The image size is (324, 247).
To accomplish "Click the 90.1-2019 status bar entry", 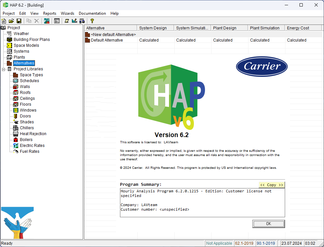I will (266, 243).
